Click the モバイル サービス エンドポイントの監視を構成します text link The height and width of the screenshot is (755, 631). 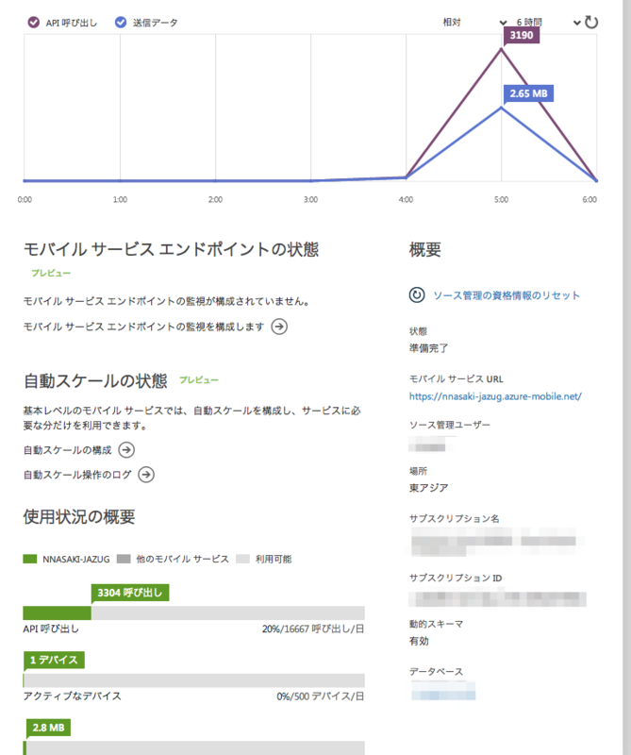coord(143,327)
